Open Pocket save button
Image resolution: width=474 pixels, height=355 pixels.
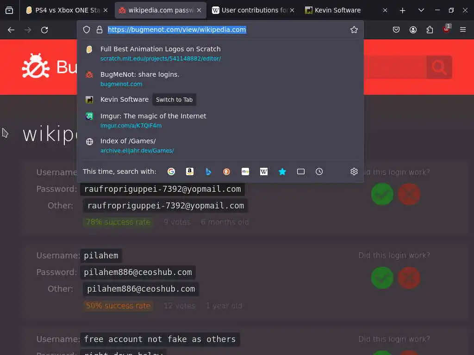[x=396, y=30]
